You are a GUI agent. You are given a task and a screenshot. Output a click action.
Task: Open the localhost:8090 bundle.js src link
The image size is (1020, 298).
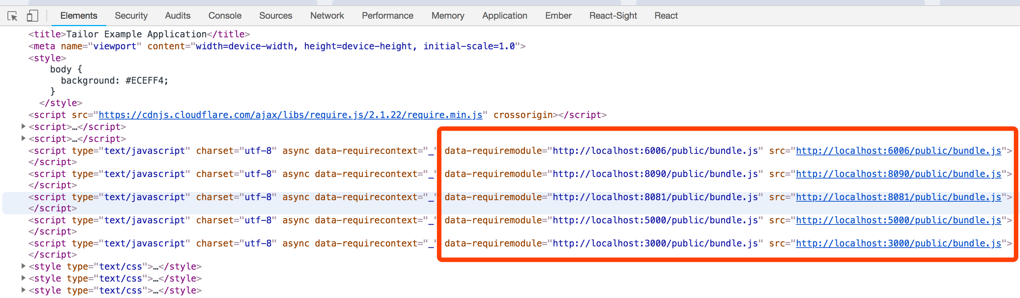click(898, 174)
